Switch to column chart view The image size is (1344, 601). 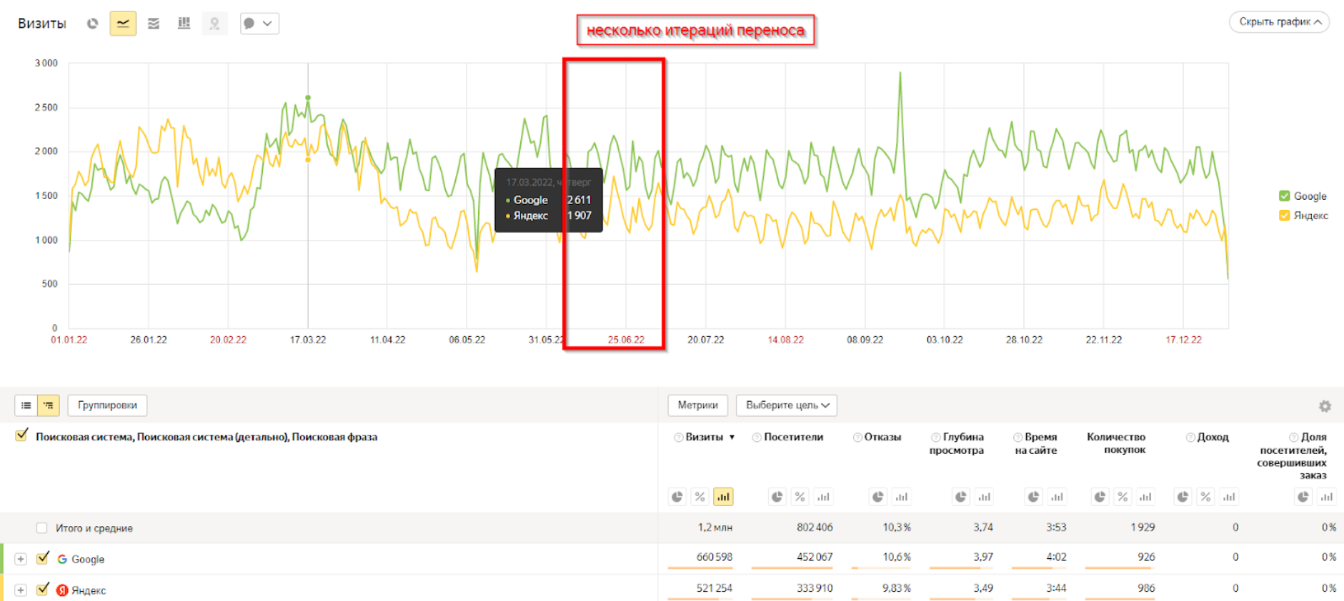(x=184, y=24)
